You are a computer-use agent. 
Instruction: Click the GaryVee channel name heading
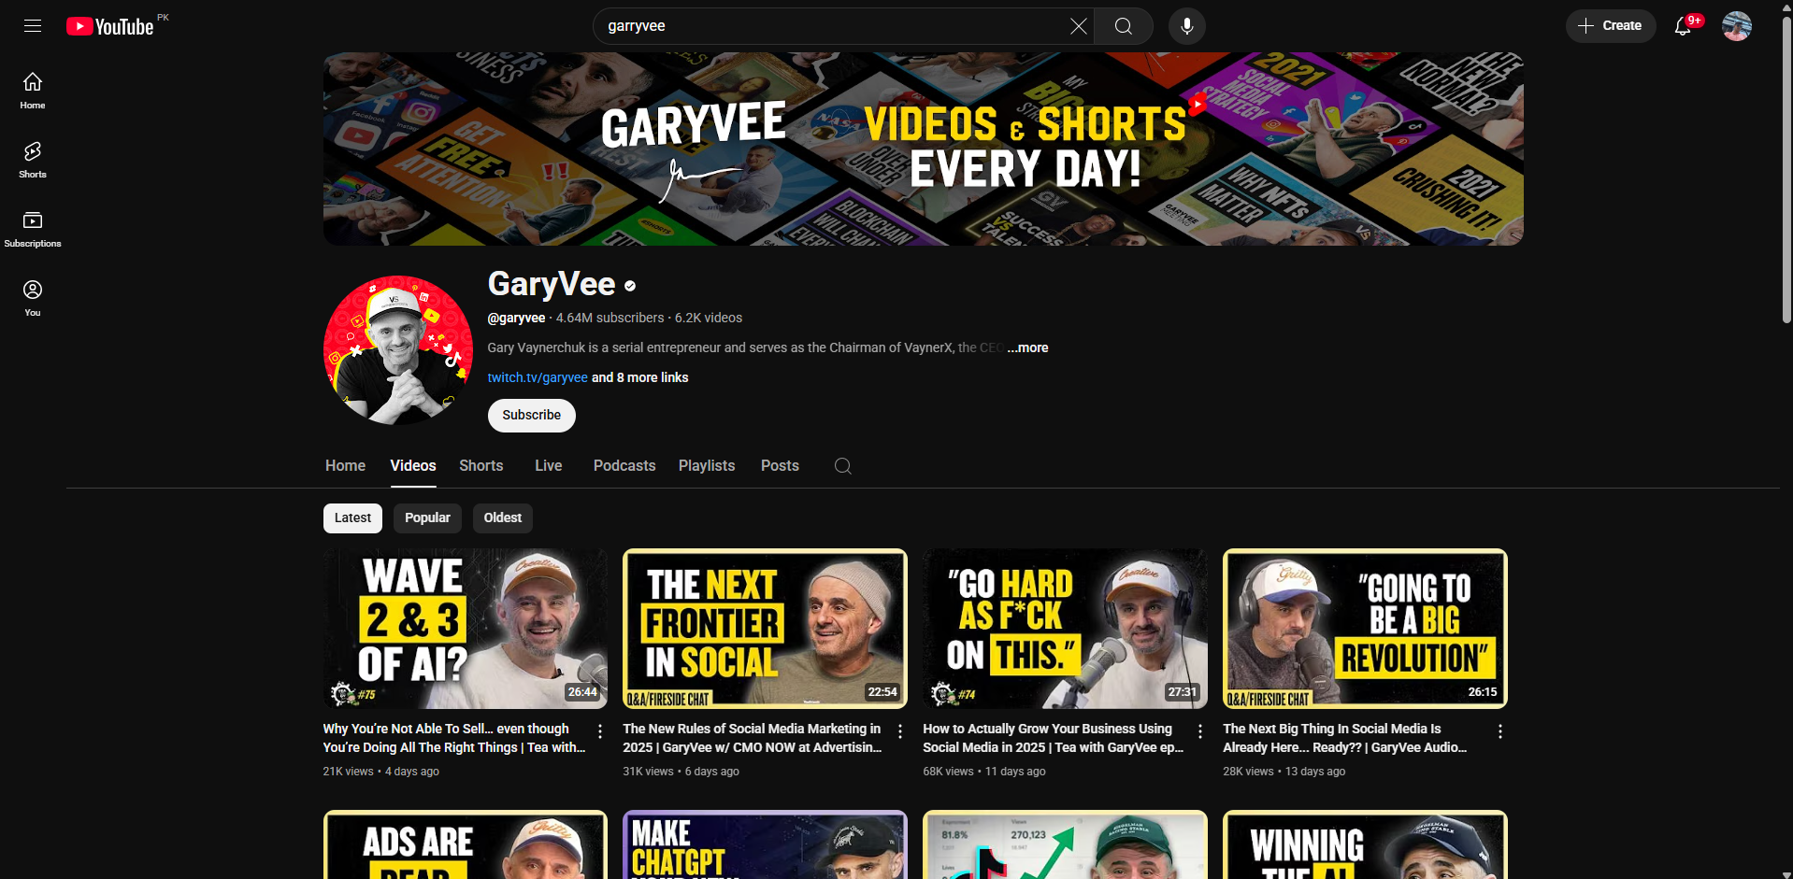pos(552,284)
